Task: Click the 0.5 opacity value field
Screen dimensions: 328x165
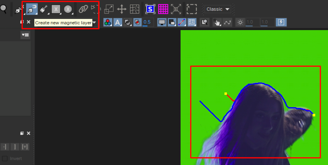Action: pyautogui.click(x=147, y=22)
